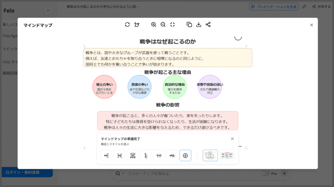Select the org chart structure icon
The width and height of the screenshot is (334, 187).
click(133, 155)
